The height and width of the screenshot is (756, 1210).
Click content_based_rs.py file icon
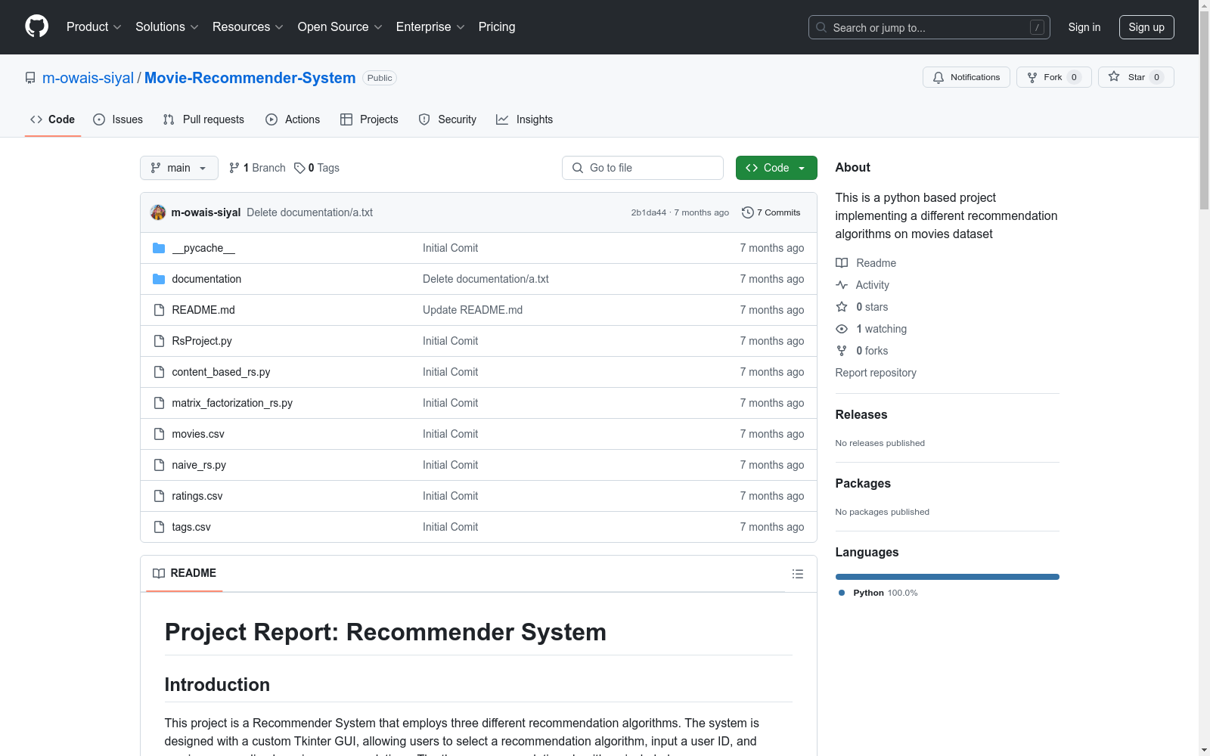point(159,372)
